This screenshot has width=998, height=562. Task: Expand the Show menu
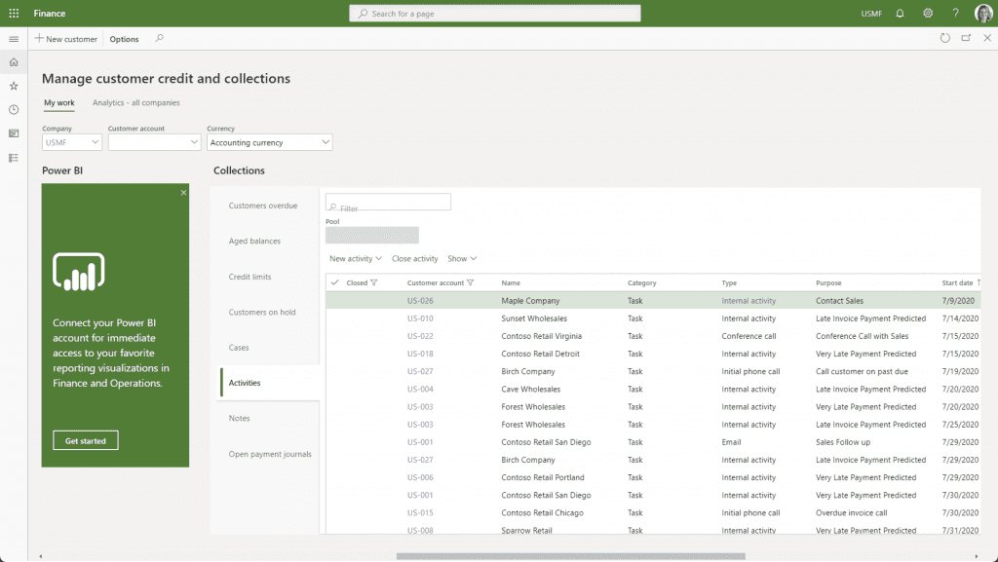(462, 259)
